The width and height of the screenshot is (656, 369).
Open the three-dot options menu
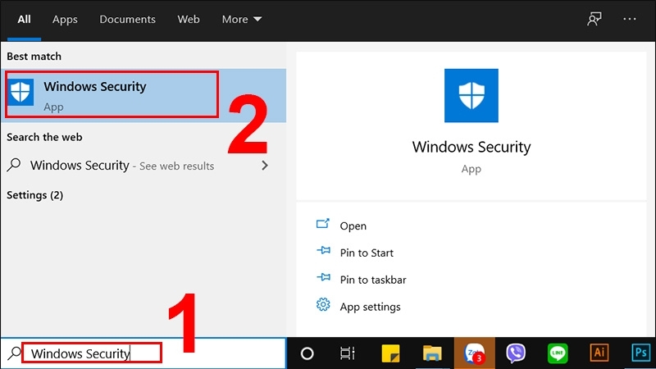pos(630,19)
